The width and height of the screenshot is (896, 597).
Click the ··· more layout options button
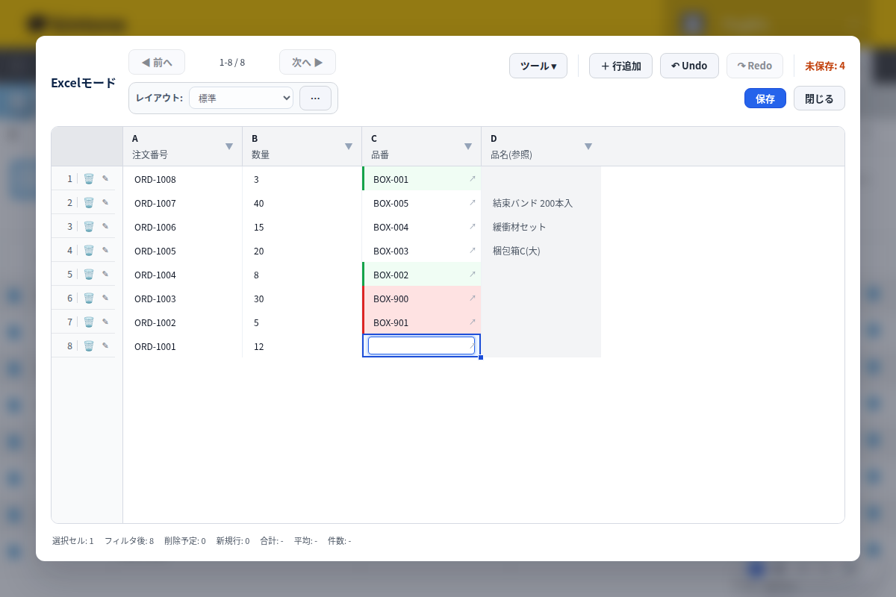coord(315,98)
